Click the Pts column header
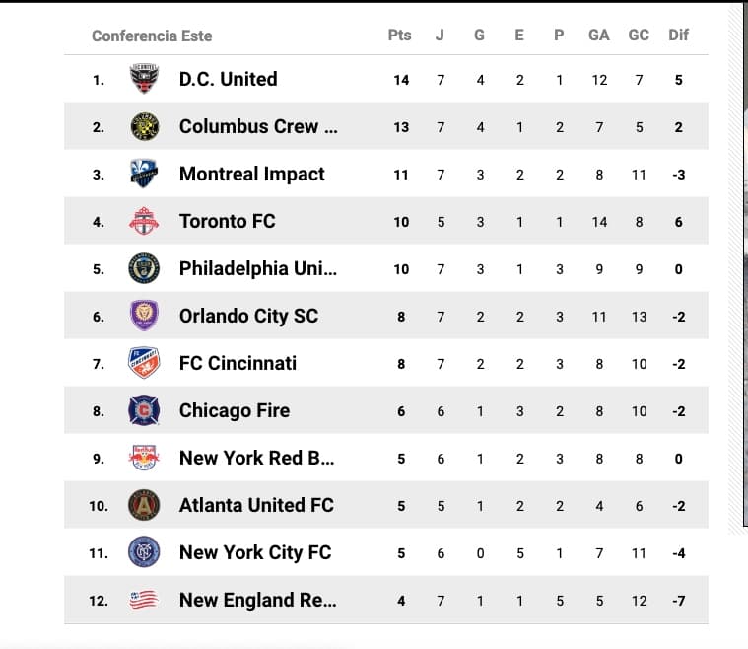The image size is (748, 649). [399, 36]
